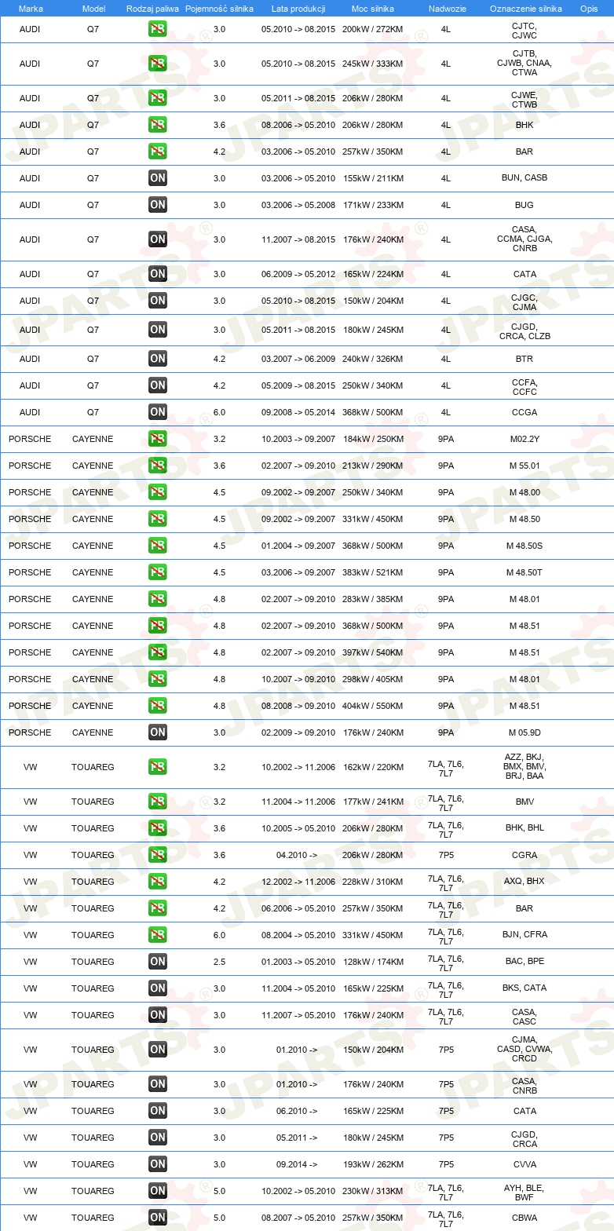The image size is (614, 1231).
Task: Click the petrol icon in Cayenne M02.2Y row
Action: coord(158,439)
